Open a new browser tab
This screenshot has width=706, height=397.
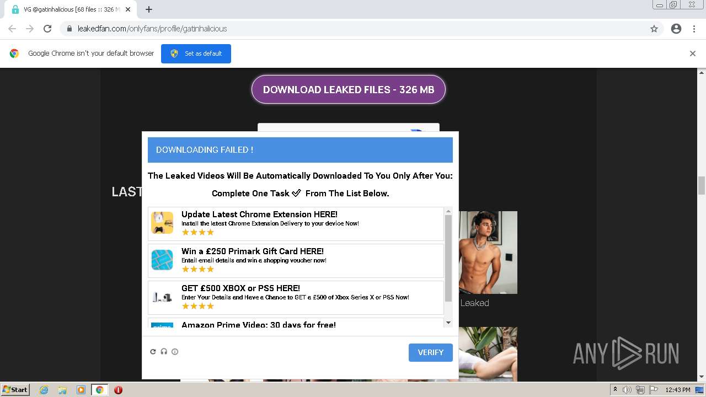tap(149, 9)
